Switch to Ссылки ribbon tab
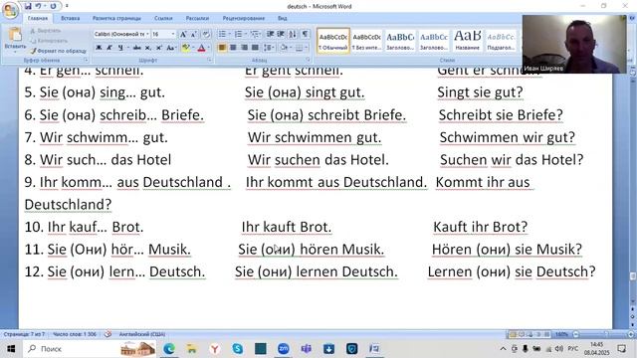637x358 pixels. [x=163, y=18]
